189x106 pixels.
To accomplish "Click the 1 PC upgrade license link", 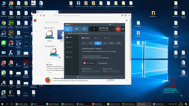I will [x=106, y=77].
